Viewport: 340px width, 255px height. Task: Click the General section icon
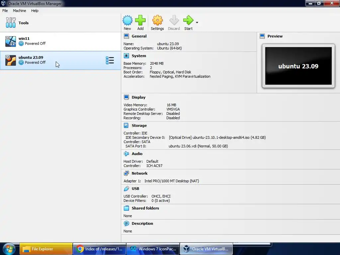tap(127, 36)
